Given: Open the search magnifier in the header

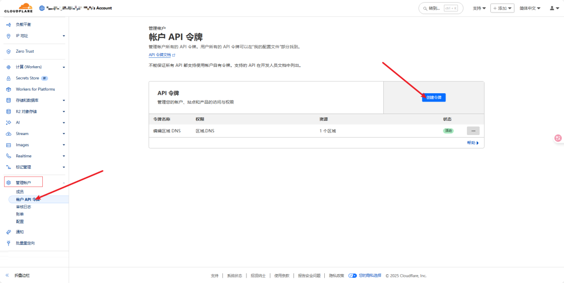Looking at the screenshot, I should pos(426,8).
